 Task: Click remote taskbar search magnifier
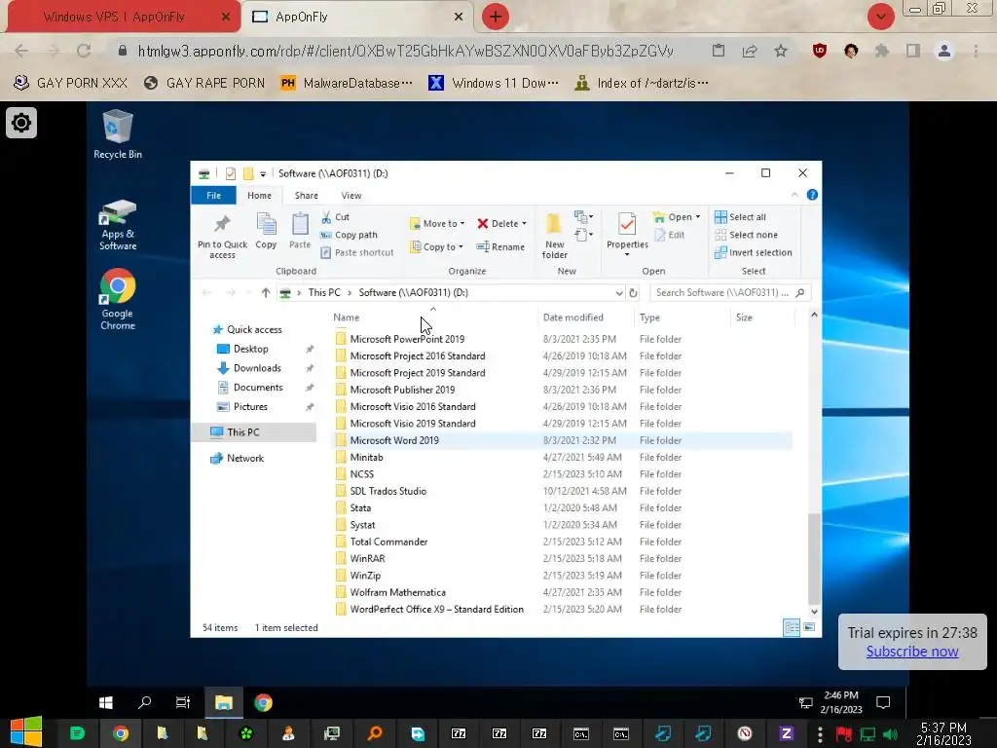pos(145,702)
